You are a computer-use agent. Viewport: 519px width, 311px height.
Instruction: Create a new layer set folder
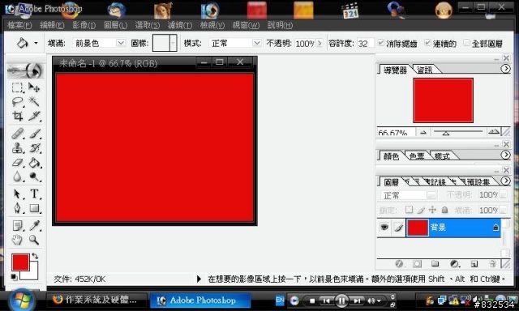(x=435, y=264)
